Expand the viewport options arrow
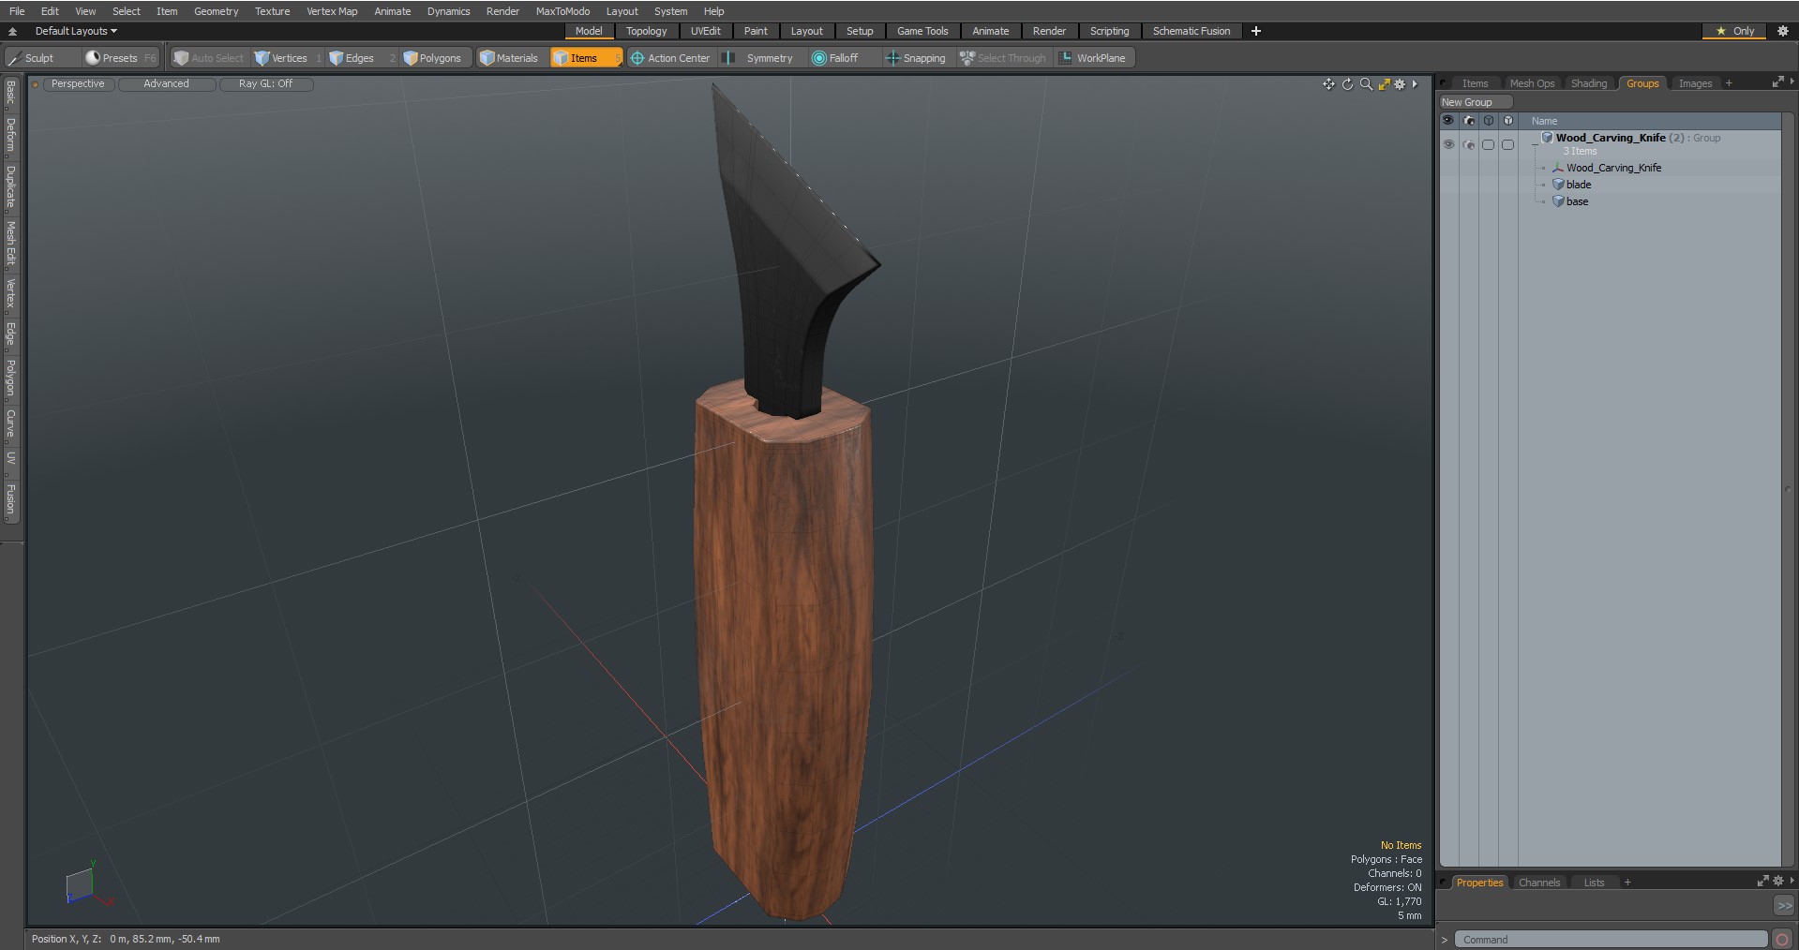The image size is (1799, 950). pos(1415,84)
